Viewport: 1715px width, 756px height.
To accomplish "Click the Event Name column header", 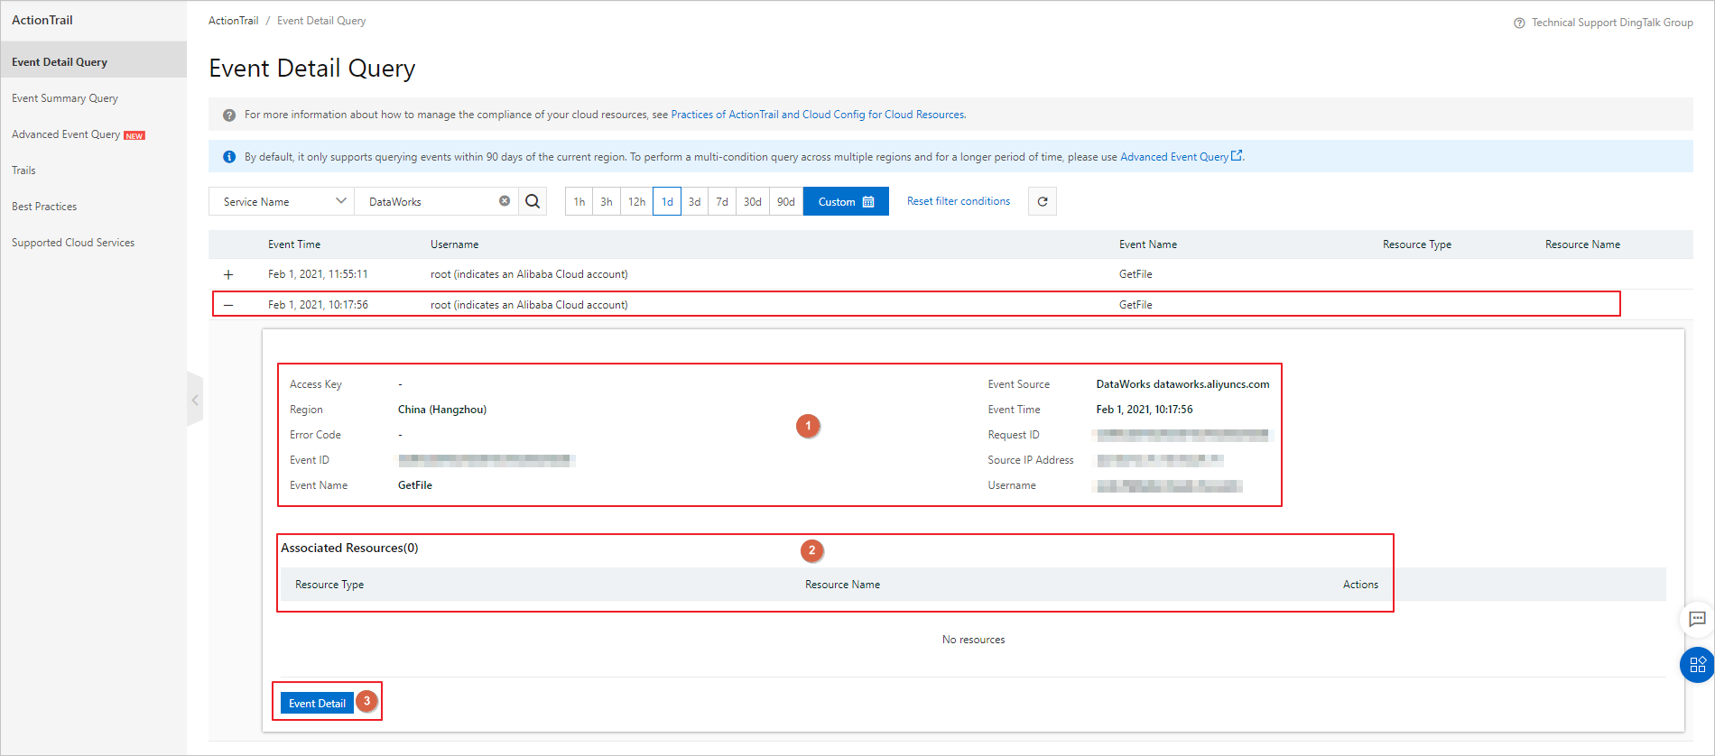I will tap(1148, 244).
